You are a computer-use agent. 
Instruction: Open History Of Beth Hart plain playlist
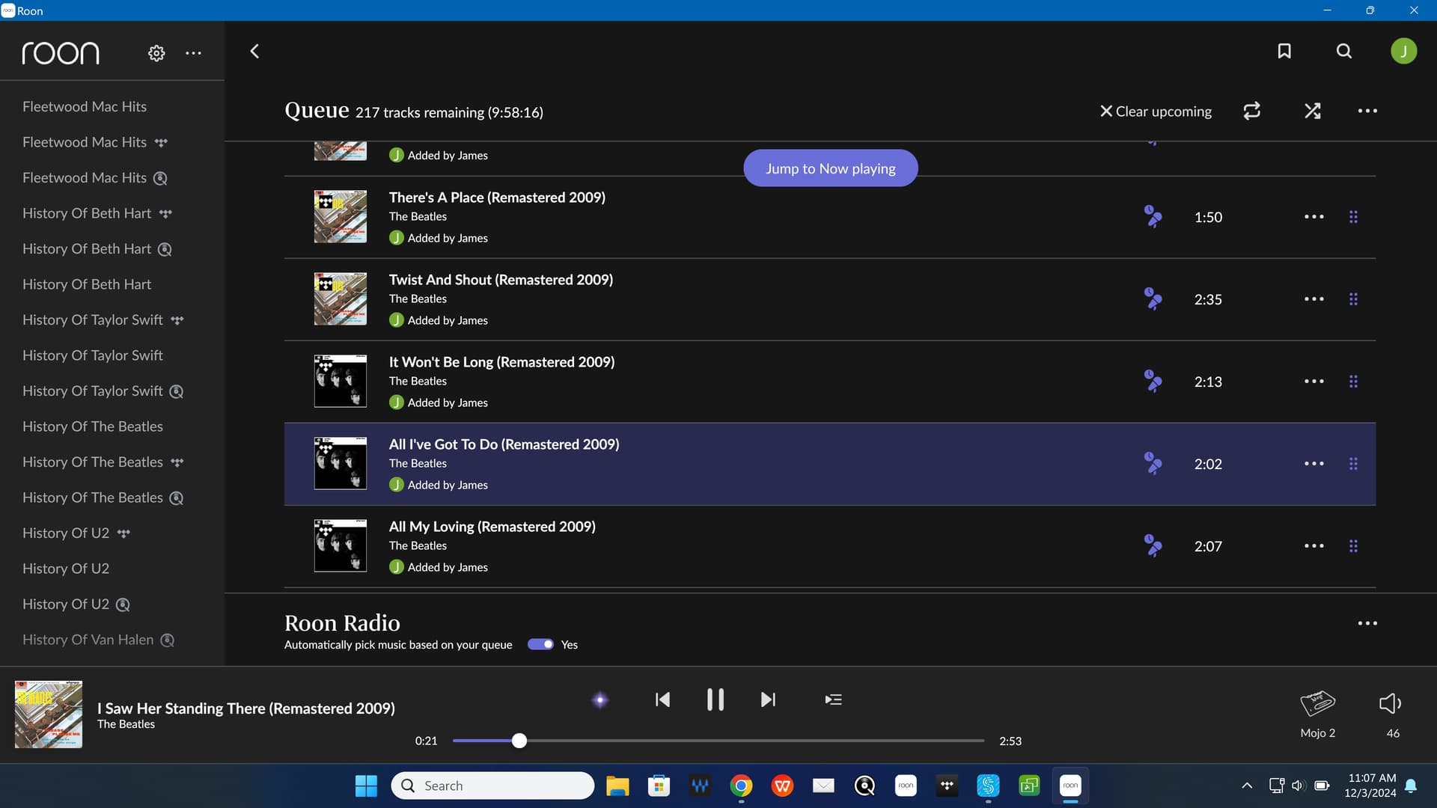pyautogui.click(x=87, y=284)
